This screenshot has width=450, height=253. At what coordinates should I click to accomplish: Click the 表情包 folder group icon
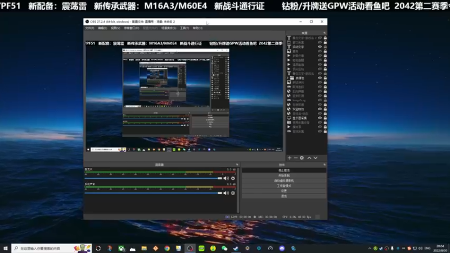(x=292, y=78)
